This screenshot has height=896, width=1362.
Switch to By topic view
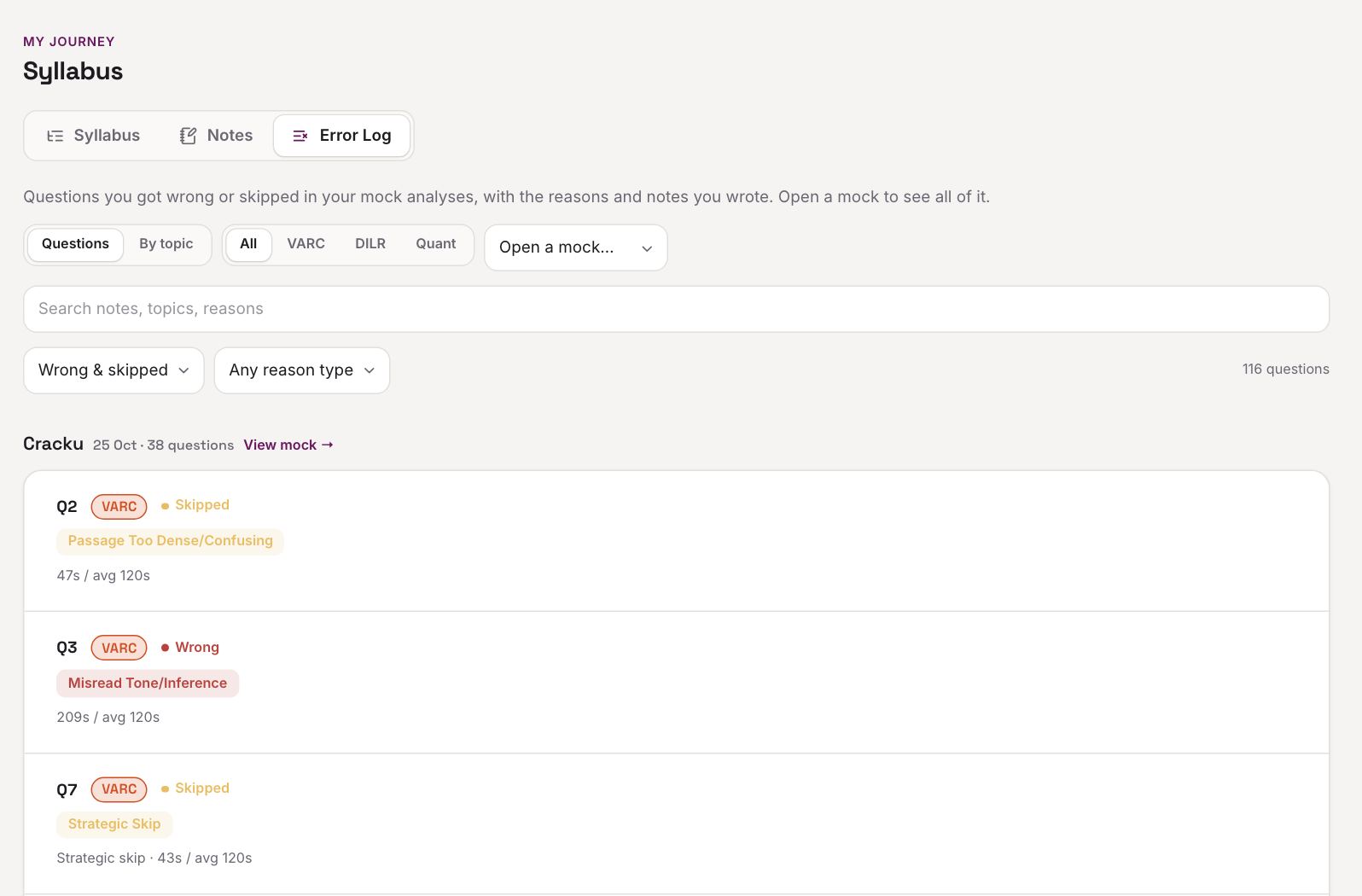(x=166, y=244)
